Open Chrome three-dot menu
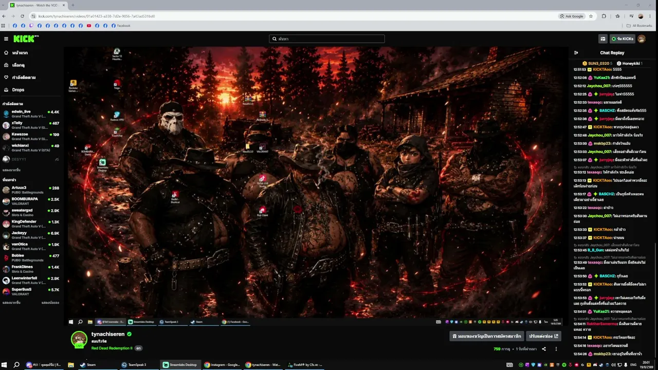658x370 pixels. coord(651,16)
